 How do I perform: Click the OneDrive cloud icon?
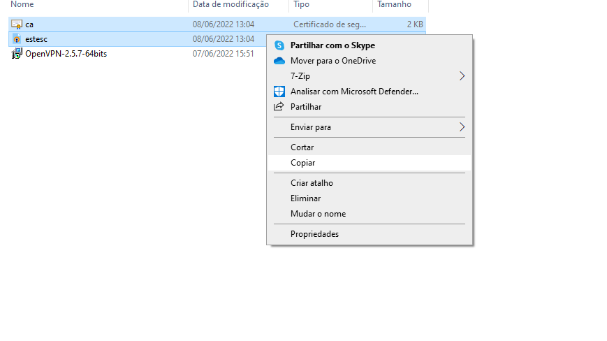point(279,61)
